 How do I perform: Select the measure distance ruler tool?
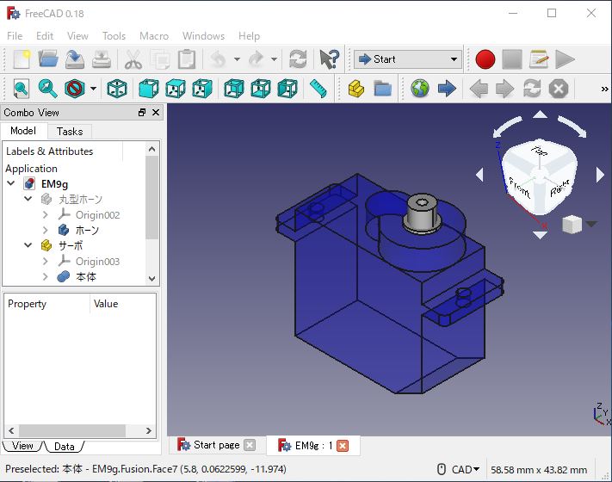(318, 89)
